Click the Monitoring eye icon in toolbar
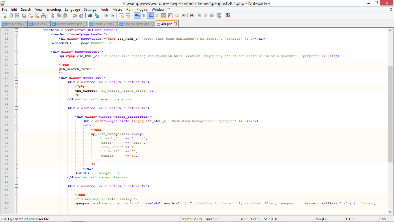Image resolution: width=394 pixels, height=222 pixels. point(183,16)
